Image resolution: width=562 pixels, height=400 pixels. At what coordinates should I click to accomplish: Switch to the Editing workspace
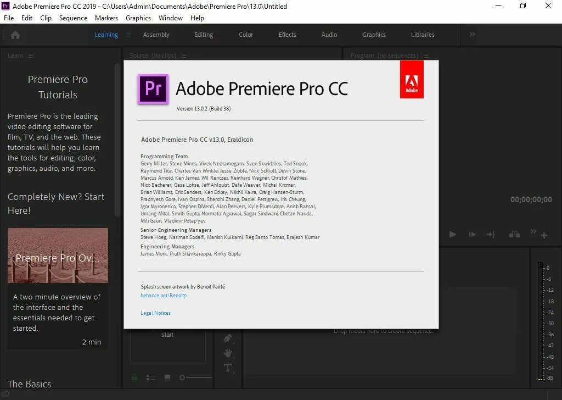pos(204,35)
